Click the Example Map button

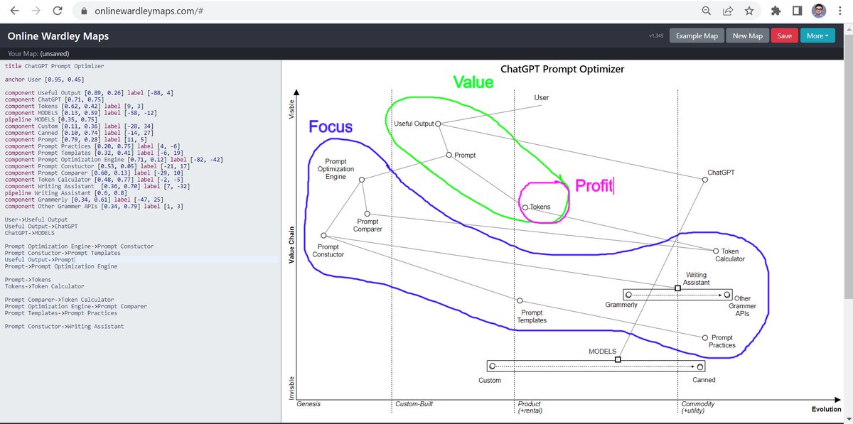[x=697, y=36]
